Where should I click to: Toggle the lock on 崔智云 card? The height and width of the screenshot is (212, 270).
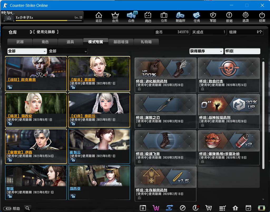73,160
